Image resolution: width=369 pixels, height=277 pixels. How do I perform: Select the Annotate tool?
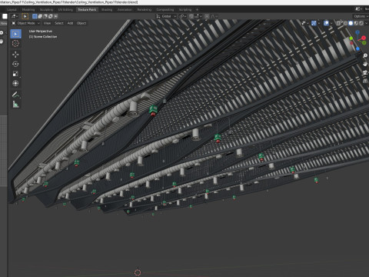coord(15,95)
